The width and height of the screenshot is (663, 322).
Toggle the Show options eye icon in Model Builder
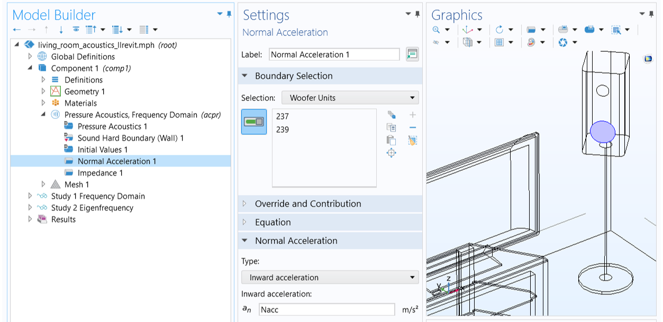pos(76,30)
